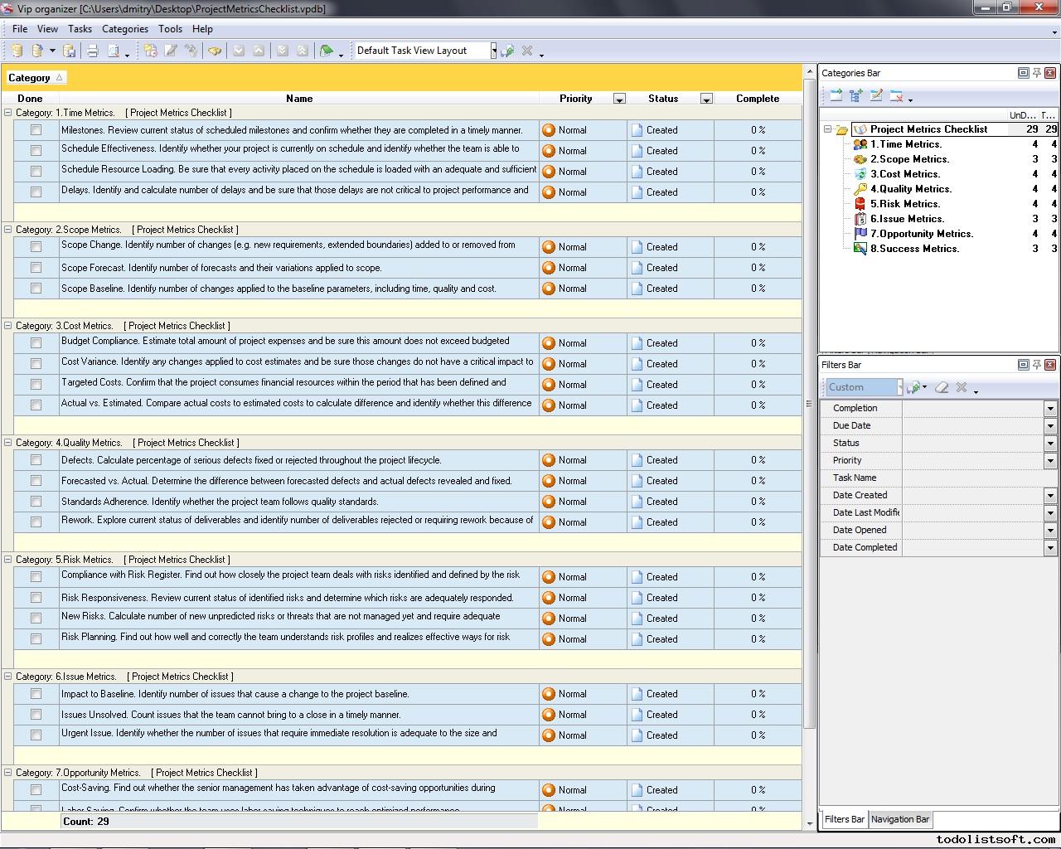1061x849 pixels.
Task: Click the vertical scrollbar down arrow
Action: coord(810,823)
